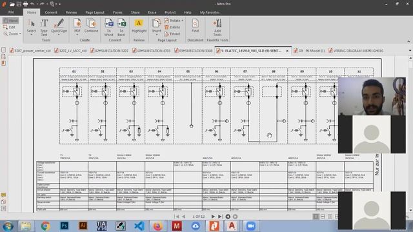Convert the document To Excel
This screenshot has width=413, height=232.
(121, 27)
